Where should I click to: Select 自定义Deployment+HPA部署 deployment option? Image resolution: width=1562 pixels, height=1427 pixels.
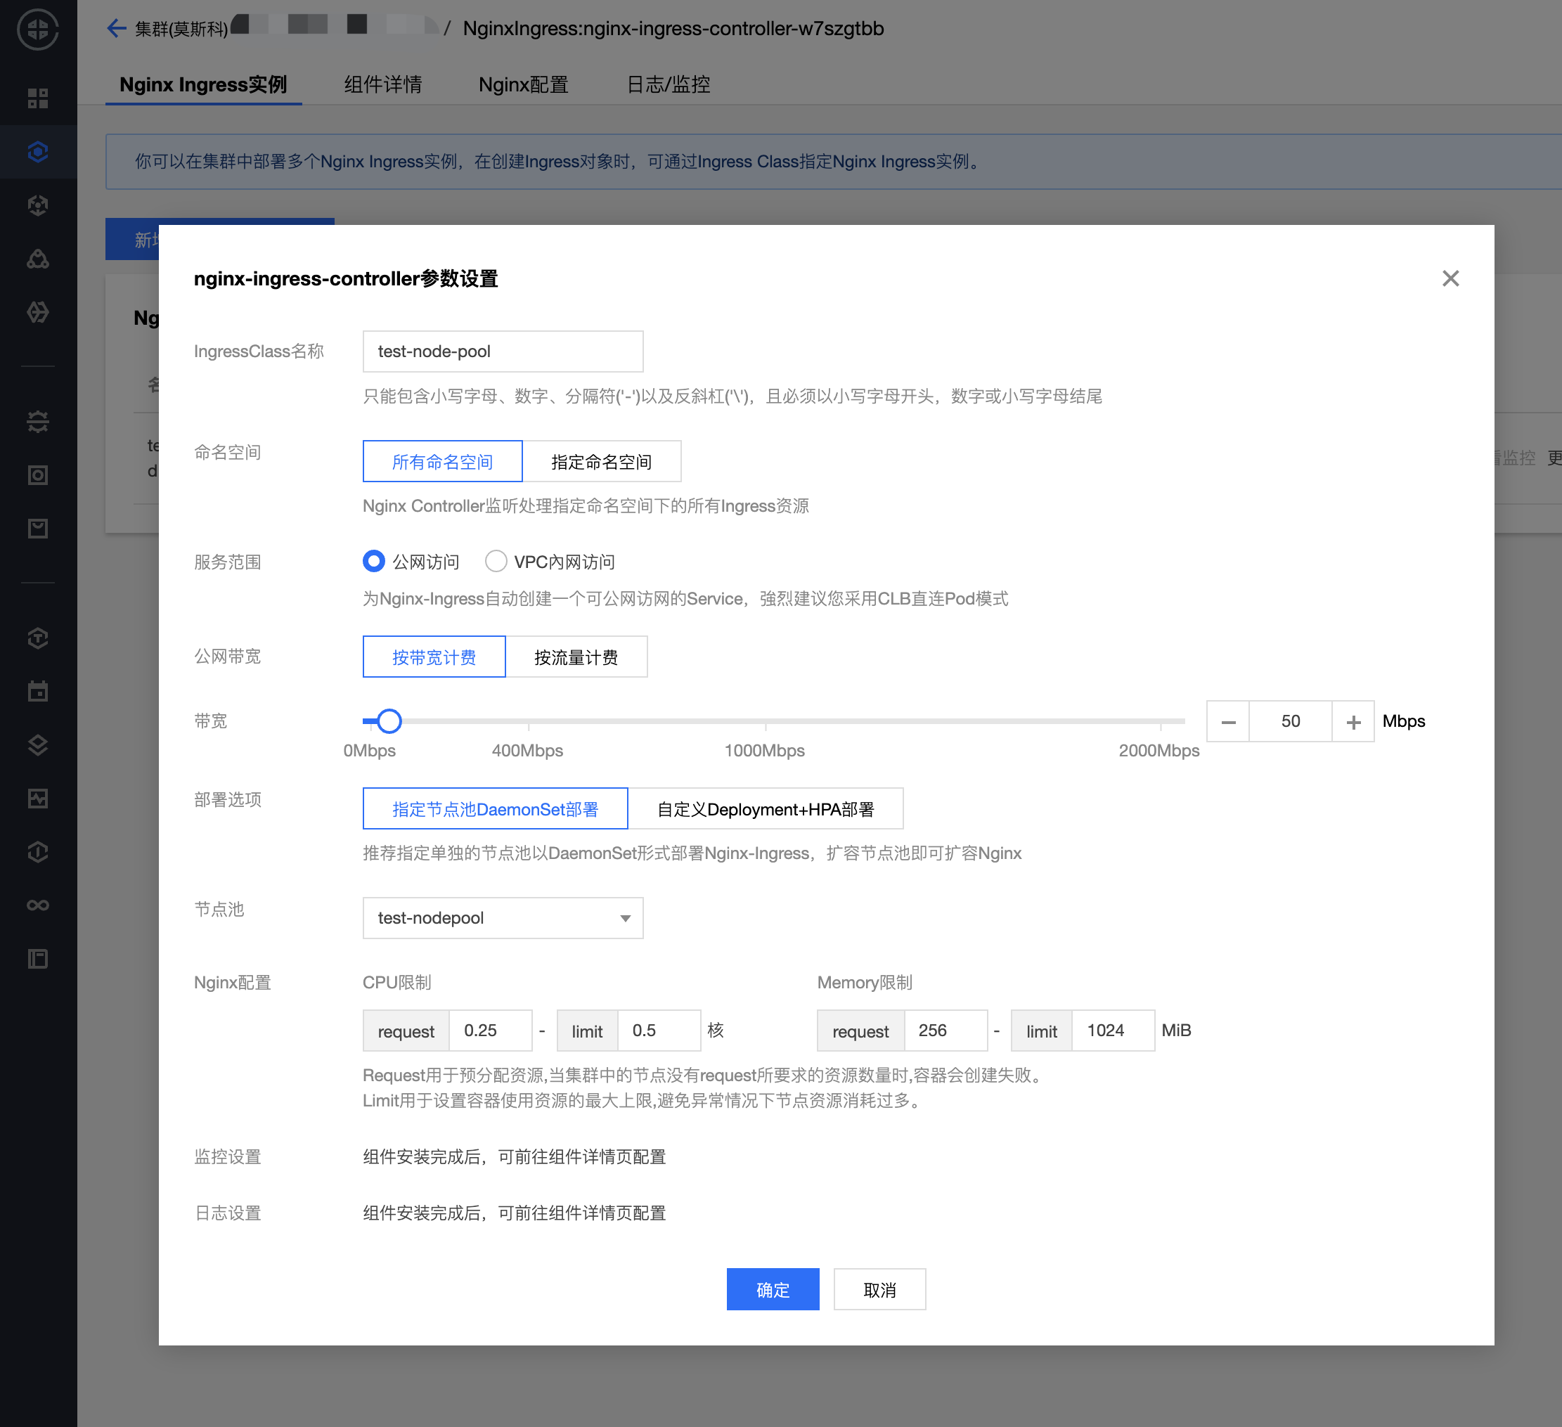[x=765, y=809]
